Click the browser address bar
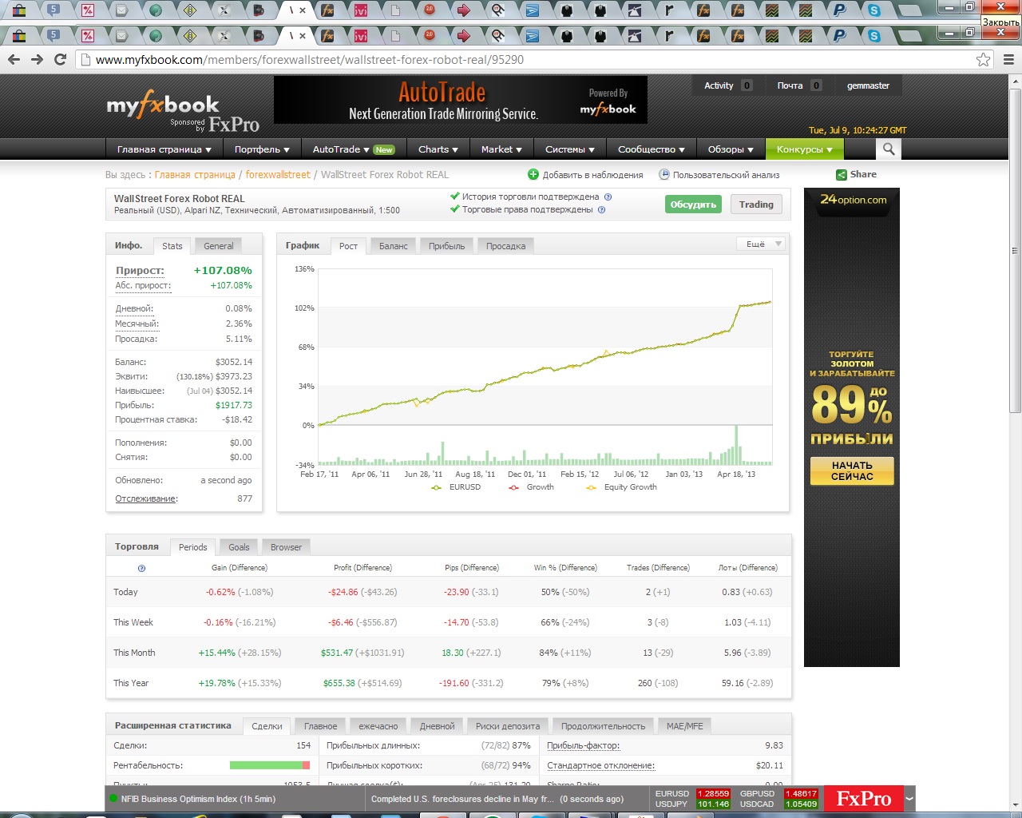The width and height of the screenshot is (1022, 818). [525, 60]
